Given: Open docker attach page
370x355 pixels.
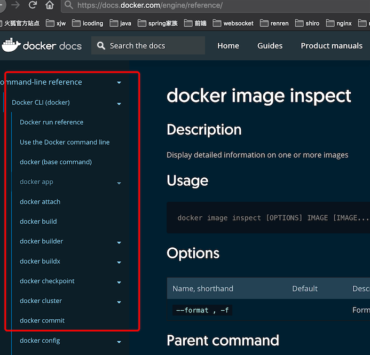Looking at the screenshot, I should pos(40,202).
